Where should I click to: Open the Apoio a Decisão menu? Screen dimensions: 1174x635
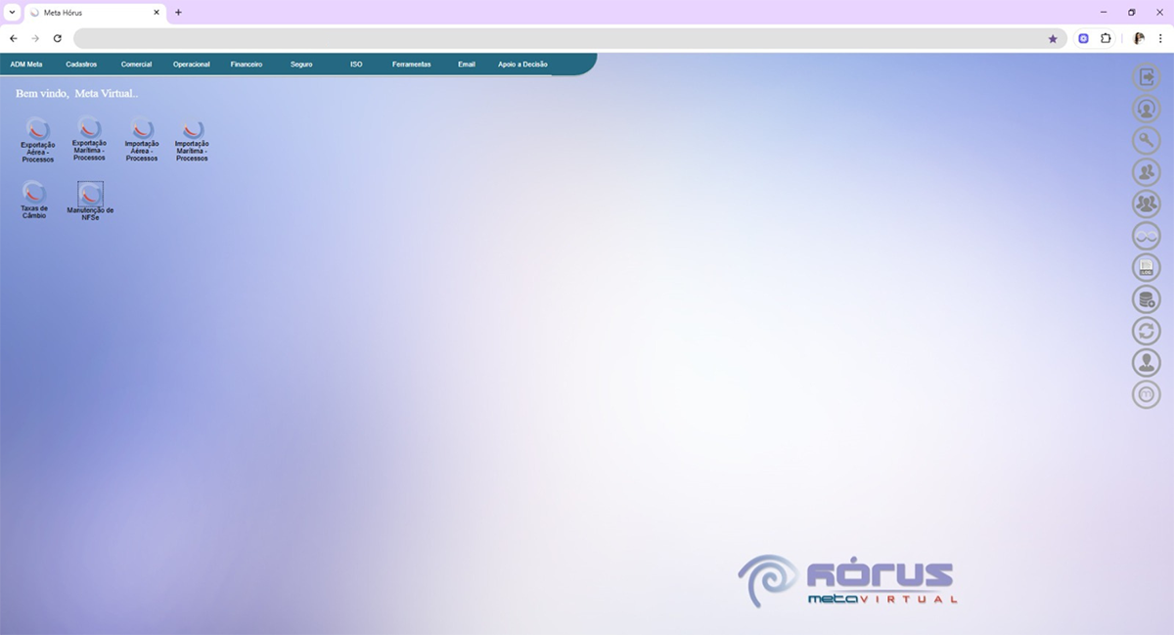(x=522, y=65)
